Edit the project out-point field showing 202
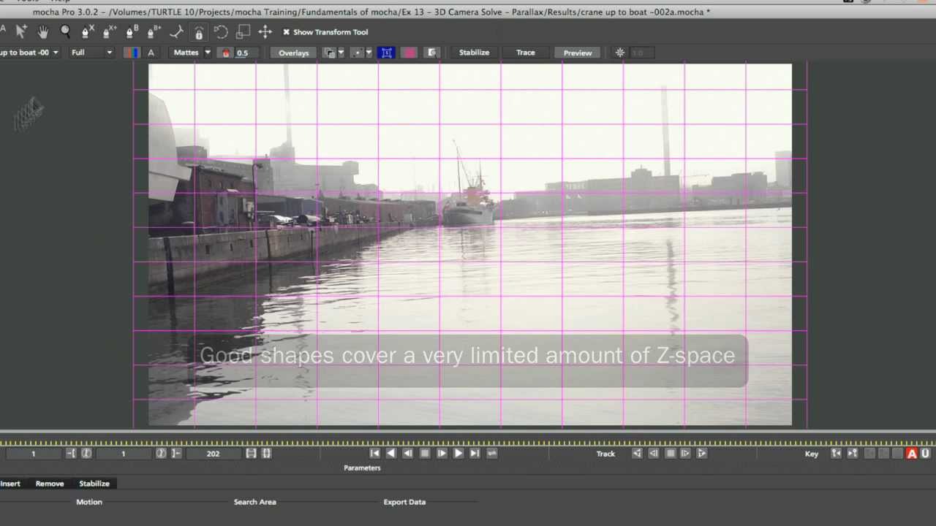Screen dimensions: 936x526 (x=213, y=454)
